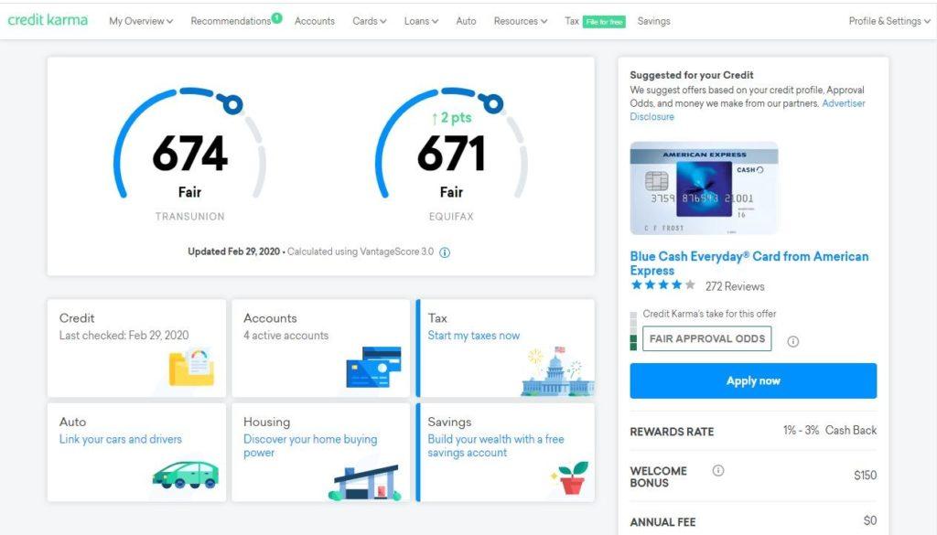
Task: Open the Advertiser Disclosure link
Action: (x=747, y=110)
